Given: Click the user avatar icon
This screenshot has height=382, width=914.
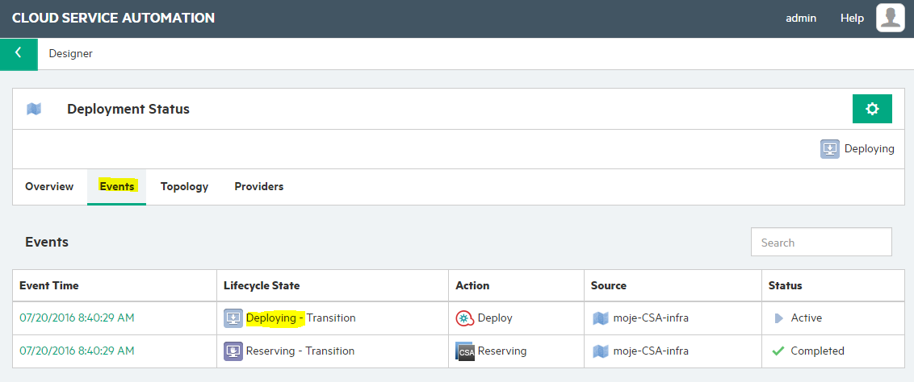Looking at the screenshot, I should click(x=890, y=18).
